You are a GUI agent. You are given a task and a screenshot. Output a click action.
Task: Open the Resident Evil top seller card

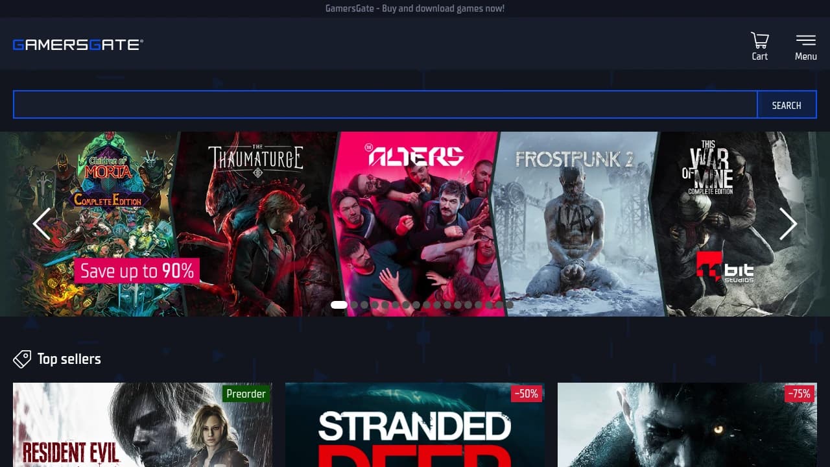[143, 425]
